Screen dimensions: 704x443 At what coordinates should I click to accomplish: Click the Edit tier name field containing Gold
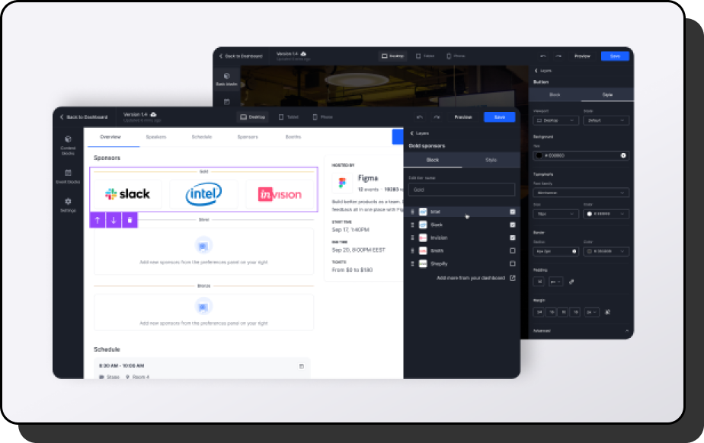pyautogui.click(x=462, y=190)
